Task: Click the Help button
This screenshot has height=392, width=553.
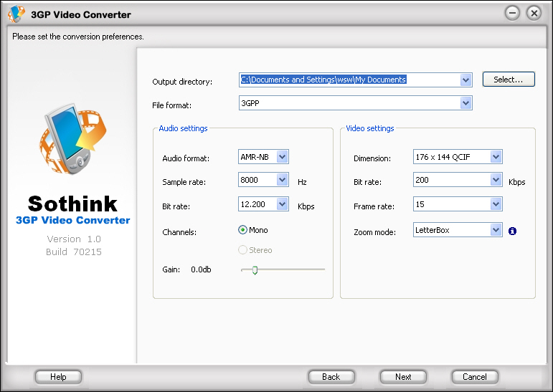Action: (x=58, y=377)
